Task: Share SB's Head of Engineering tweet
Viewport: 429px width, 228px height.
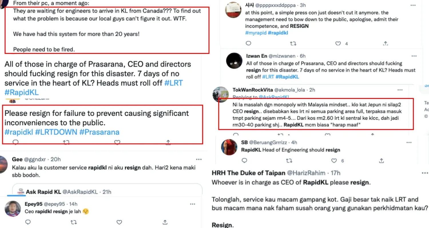Action: [x=381, y=161]
